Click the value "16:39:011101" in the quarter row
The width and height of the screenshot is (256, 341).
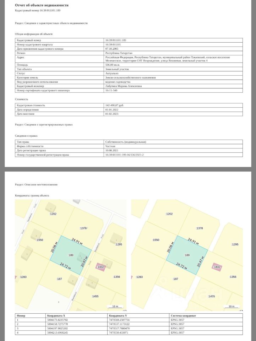[x=113, y=45]
